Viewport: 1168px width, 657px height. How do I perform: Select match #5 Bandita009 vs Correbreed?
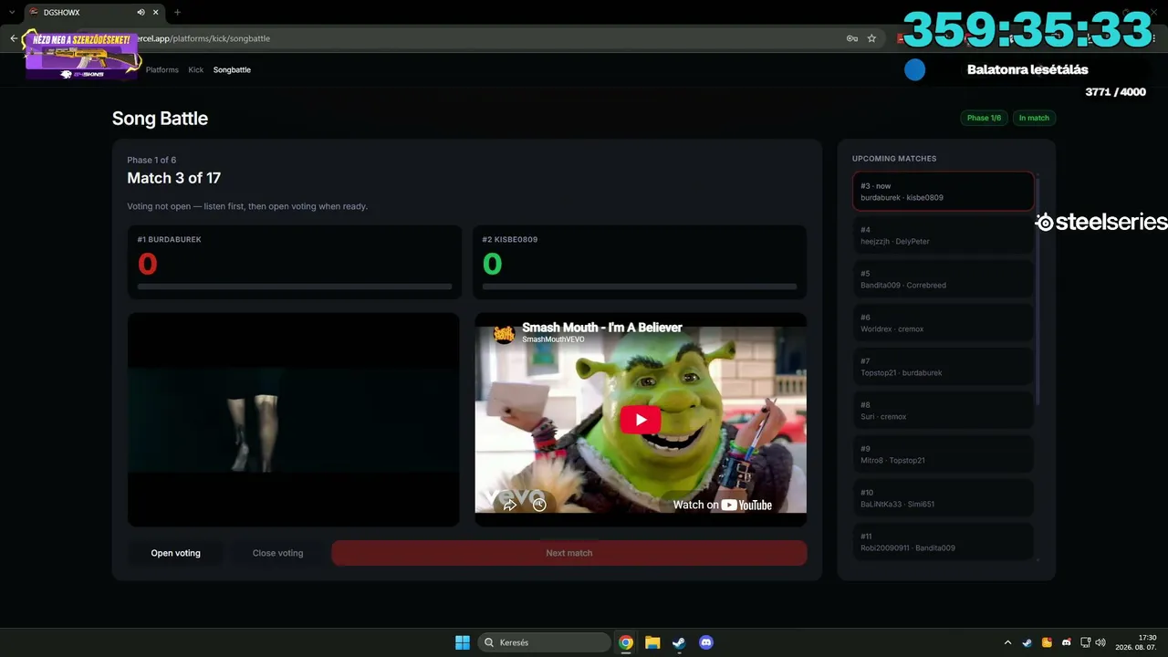943,279
